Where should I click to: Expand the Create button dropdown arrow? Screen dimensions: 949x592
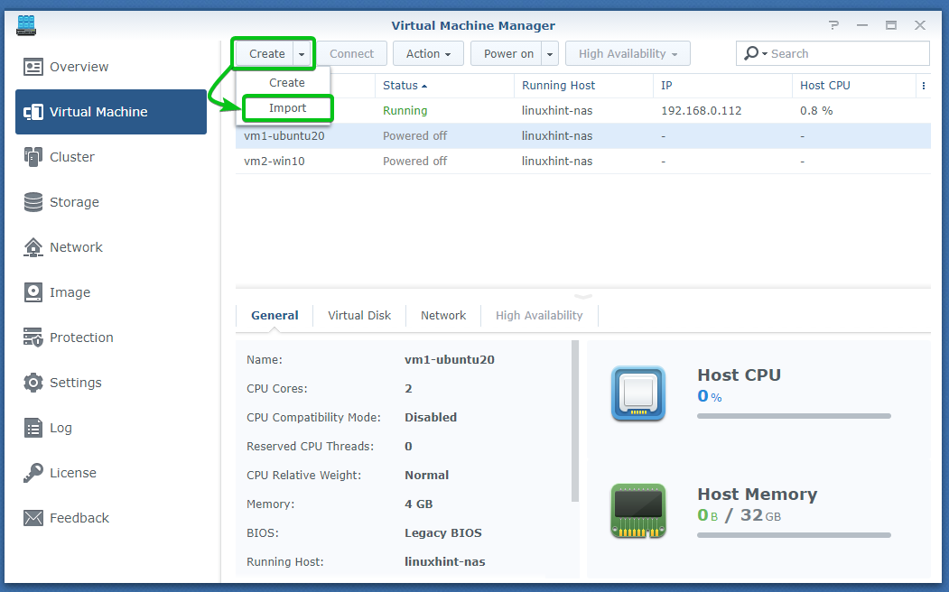302,54
